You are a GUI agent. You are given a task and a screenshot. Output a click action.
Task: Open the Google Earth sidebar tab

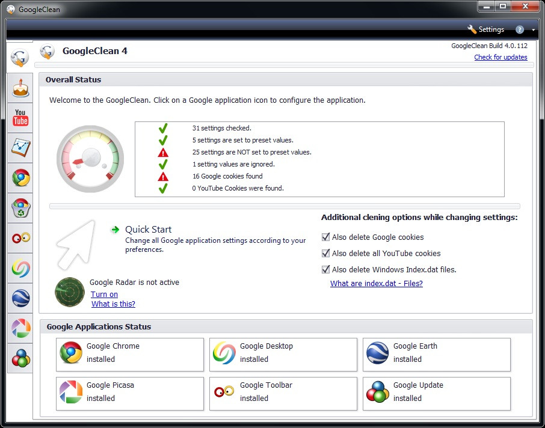coord(20,298)
